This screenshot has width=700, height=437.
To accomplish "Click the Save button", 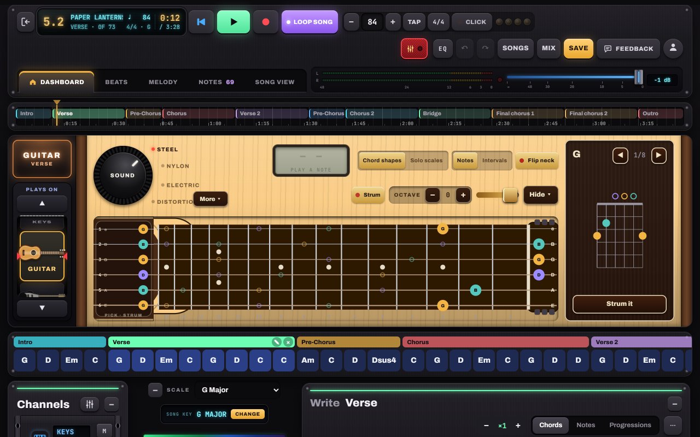I will (x=578, y=48).
